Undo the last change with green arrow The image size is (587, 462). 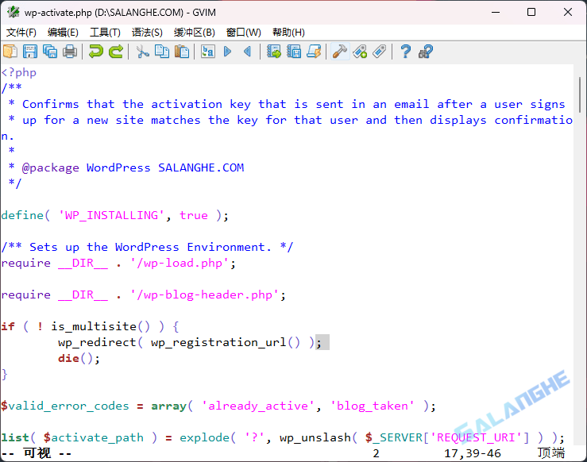[96, 52]
